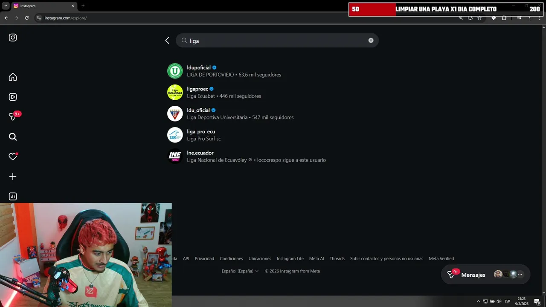Open lne.ecuador LNE avatar

click(x=175, y=156)
